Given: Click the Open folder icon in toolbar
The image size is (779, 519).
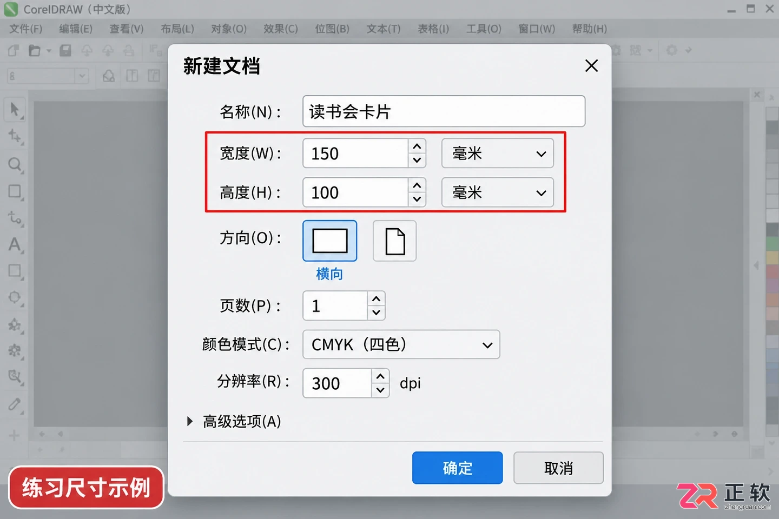Looking at the screenshot, I should [x=35, y=50].
